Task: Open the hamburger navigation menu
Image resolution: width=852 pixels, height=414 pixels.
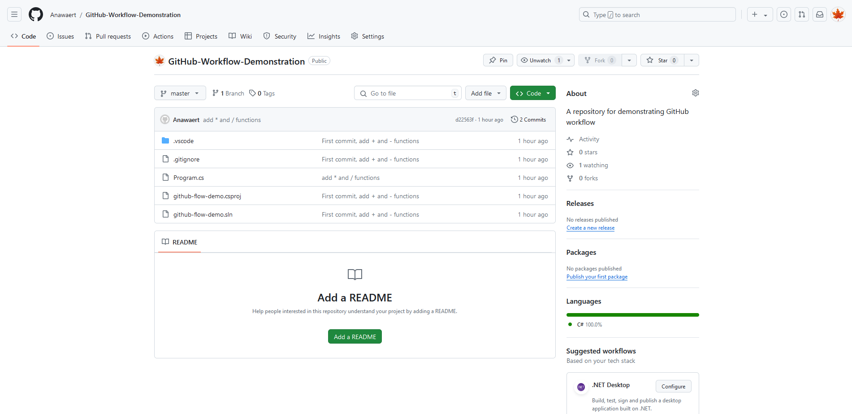Action: coord(14,15)
